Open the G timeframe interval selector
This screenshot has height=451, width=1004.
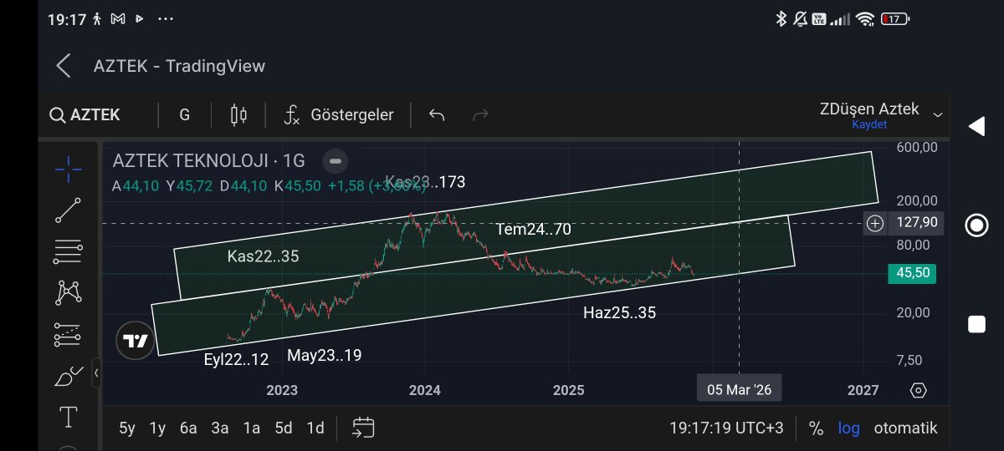coord(185,115)
